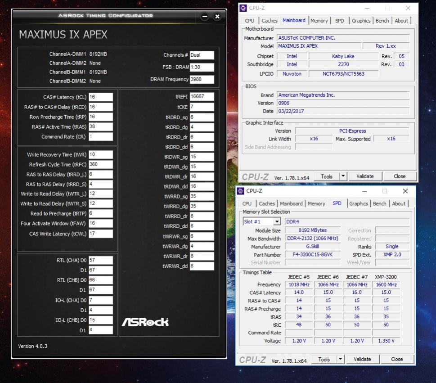Open About tab in Mainboard window
The width and height of the screenshot is (436, 383).
tap(401, 21)
